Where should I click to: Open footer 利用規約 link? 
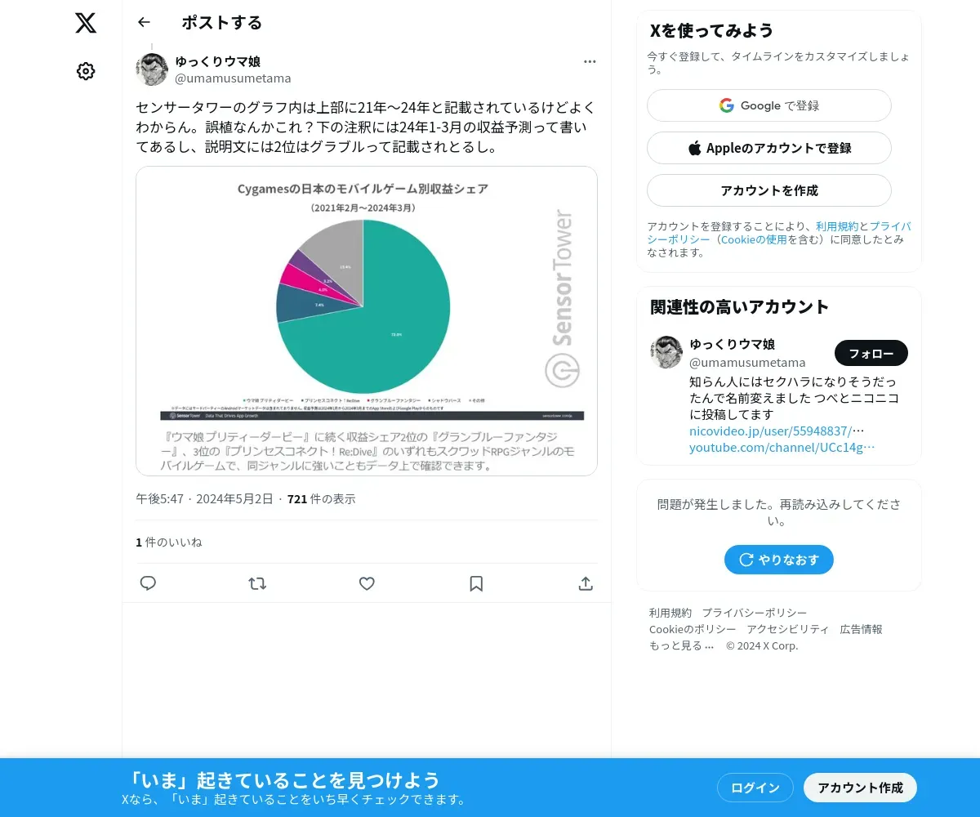670,613
